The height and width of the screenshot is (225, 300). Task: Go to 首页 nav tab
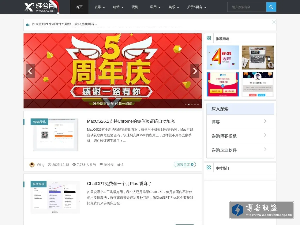[x=79, y=7]
